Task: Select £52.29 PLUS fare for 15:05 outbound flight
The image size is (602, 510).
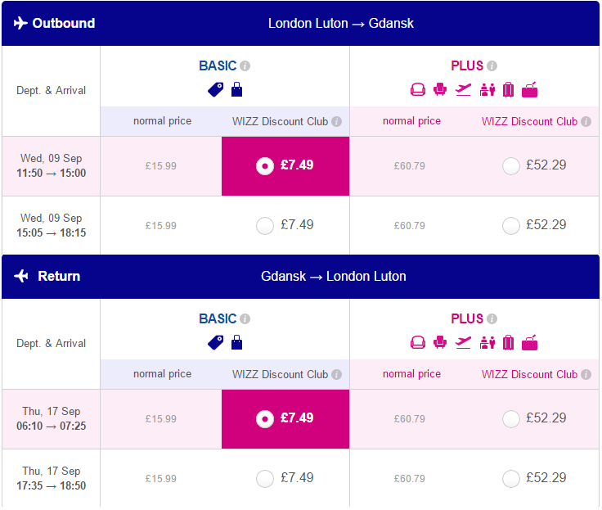Action: tap(511, 226)
